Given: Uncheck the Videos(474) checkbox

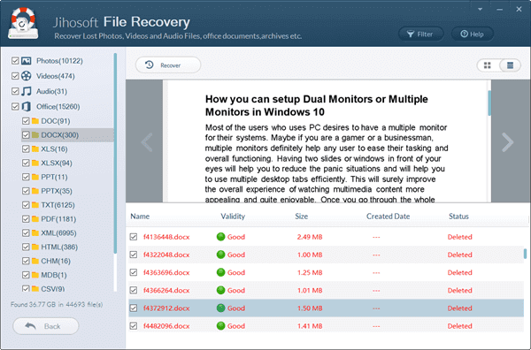Looking at the screenshot, I should [x=15, y=76].
